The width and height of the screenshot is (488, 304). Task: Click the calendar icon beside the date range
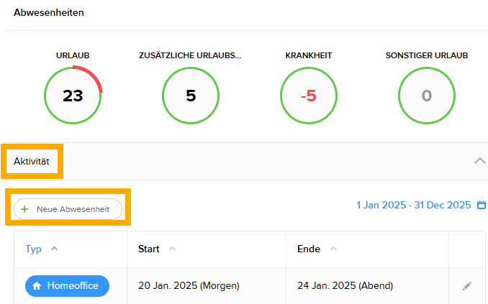tap(482, 205)
